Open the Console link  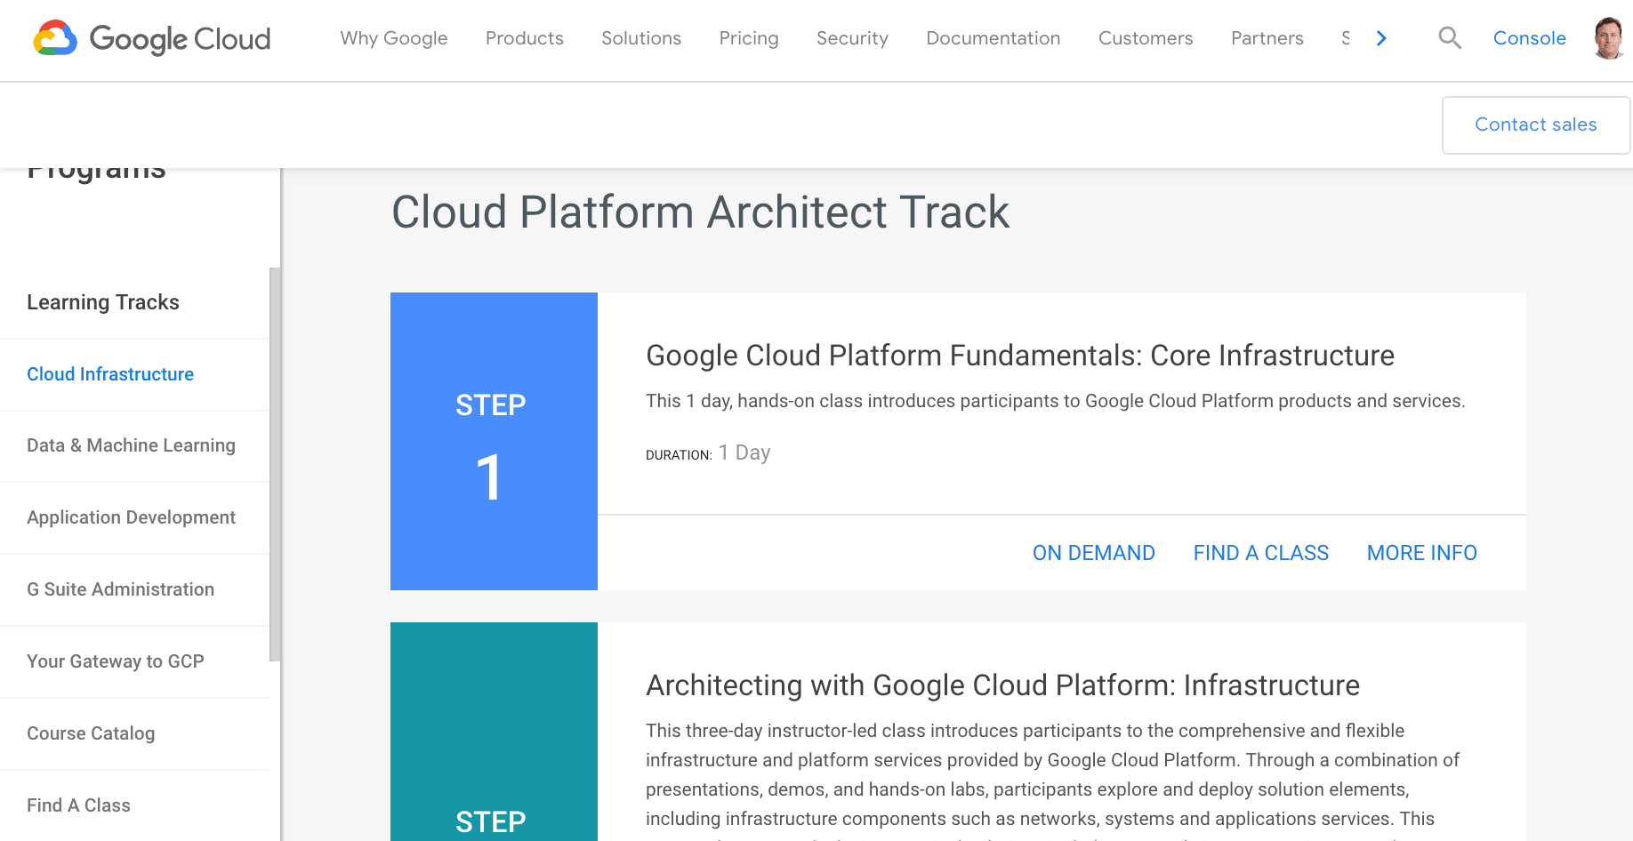coord(1529,38)
